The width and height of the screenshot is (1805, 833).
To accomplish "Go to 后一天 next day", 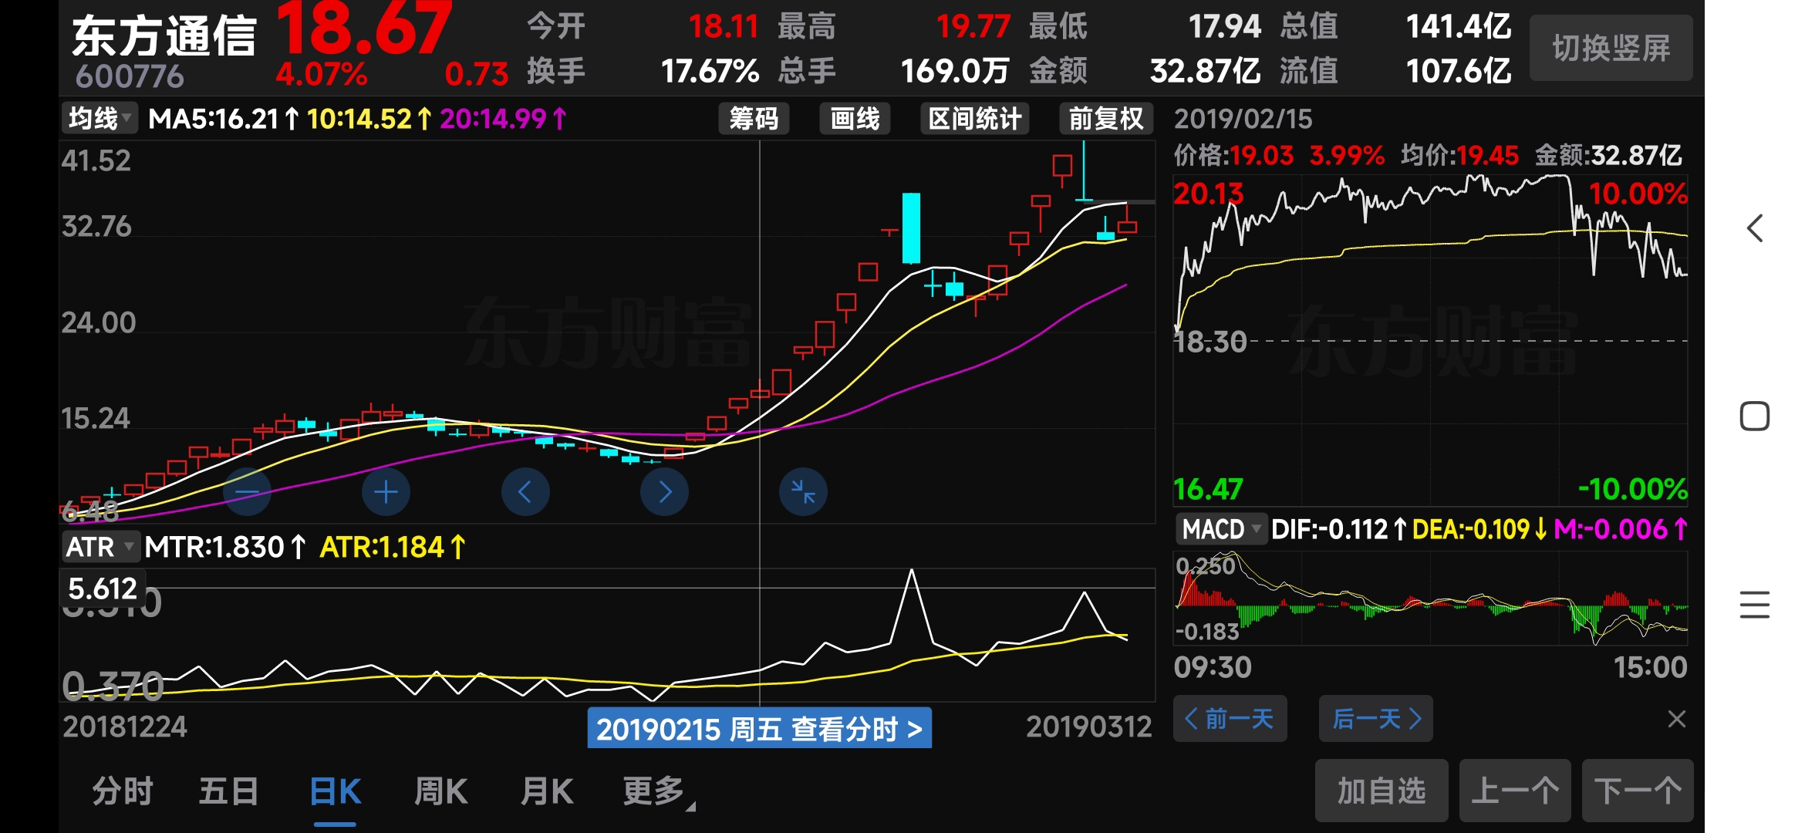I will tap(1375, 719).
